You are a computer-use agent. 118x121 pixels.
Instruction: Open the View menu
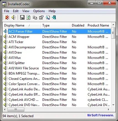[x=26, y=11]
